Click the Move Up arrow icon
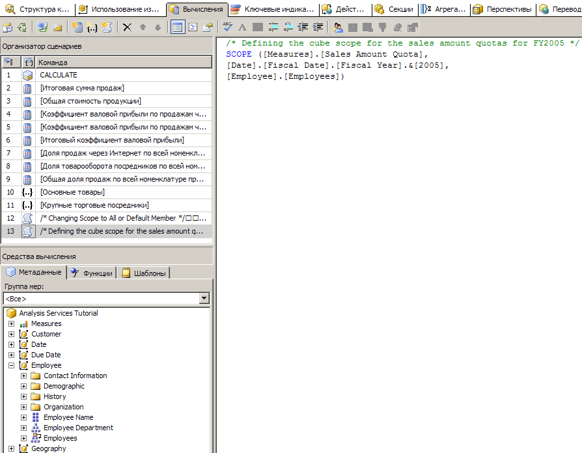Image resolution: width=582 pixels, height=453 pixels. click(143, 27)
